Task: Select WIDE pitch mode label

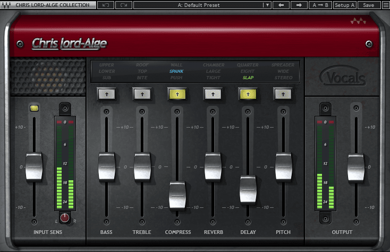Action: (283, 71)
